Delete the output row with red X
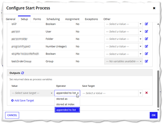This screenshot has height=124, width=163. pos(147,93)
